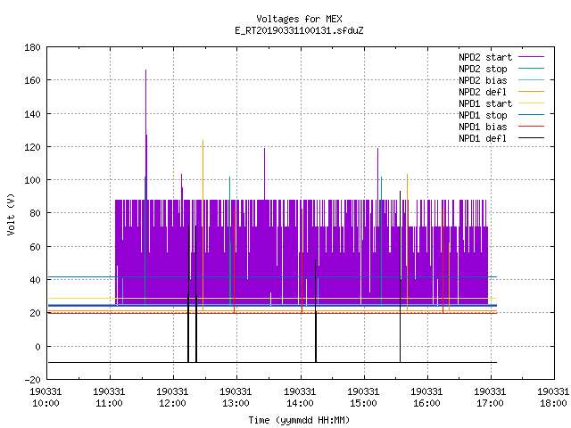Click the 'Time (yymmdd HH:MM)' x-axis label
Screen dimensions: 571x428
299,420
